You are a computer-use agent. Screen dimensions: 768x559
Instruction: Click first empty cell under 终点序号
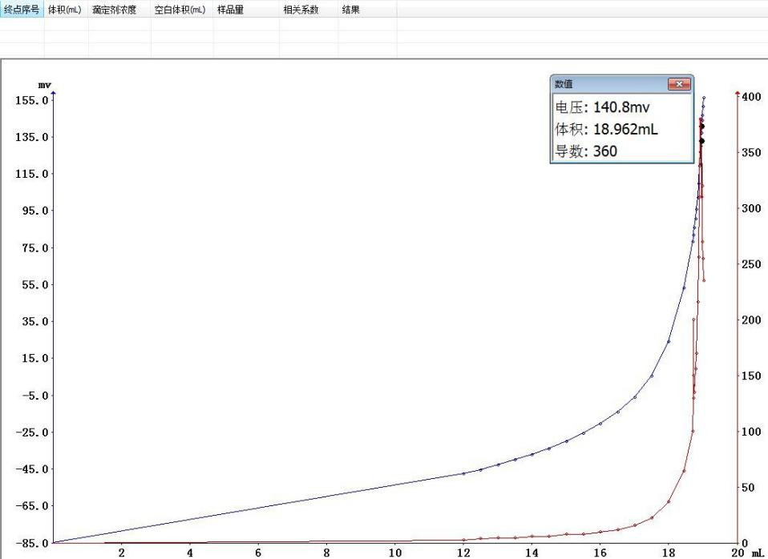(x=22, y=24)
